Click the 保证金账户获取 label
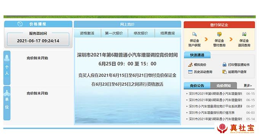 click(x=194, y=43)
